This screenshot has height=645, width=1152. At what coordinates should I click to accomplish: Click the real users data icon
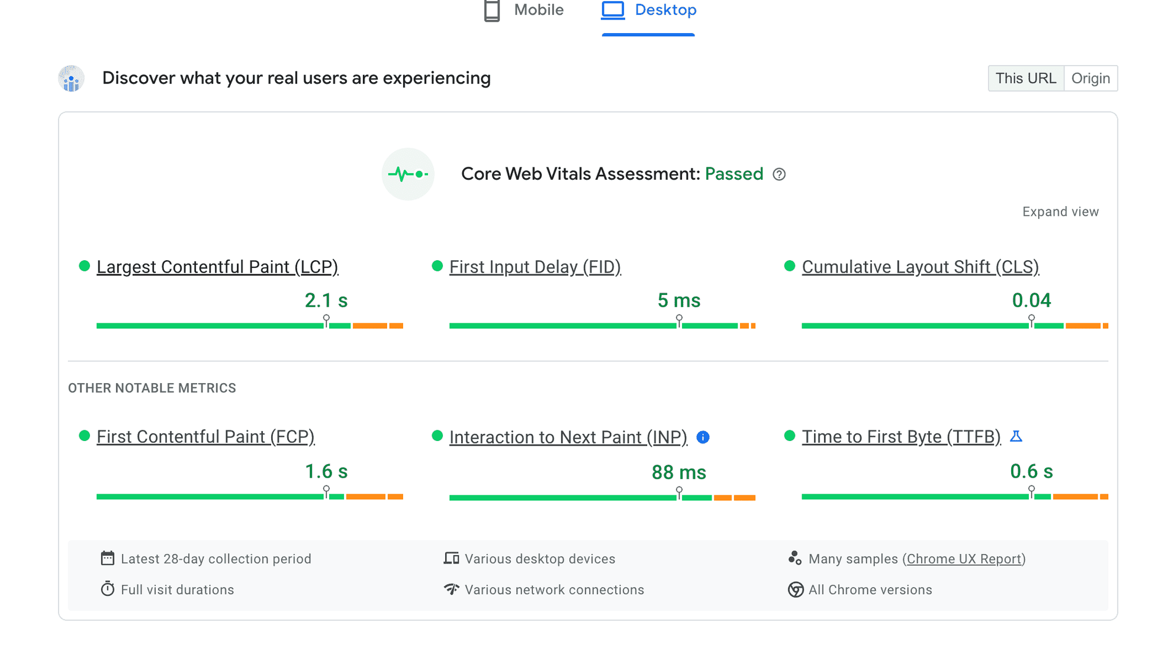coord(71,79)
